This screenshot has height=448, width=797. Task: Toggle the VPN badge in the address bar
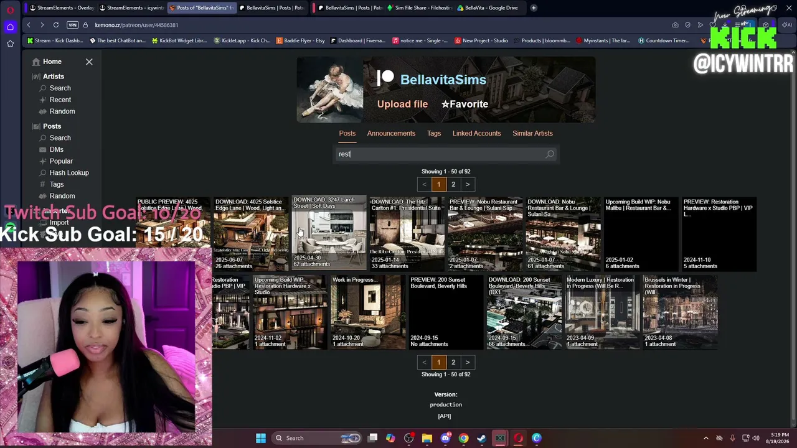tap(73, 25)
